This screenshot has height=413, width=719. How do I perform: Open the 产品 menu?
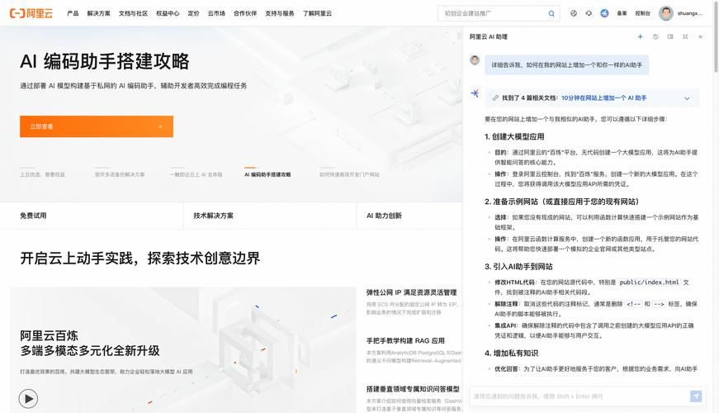[x=73, y=13]
